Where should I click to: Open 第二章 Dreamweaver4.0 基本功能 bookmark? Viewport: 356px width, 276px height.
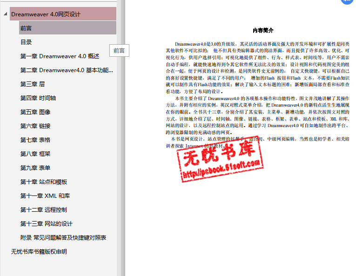point(67,70)
